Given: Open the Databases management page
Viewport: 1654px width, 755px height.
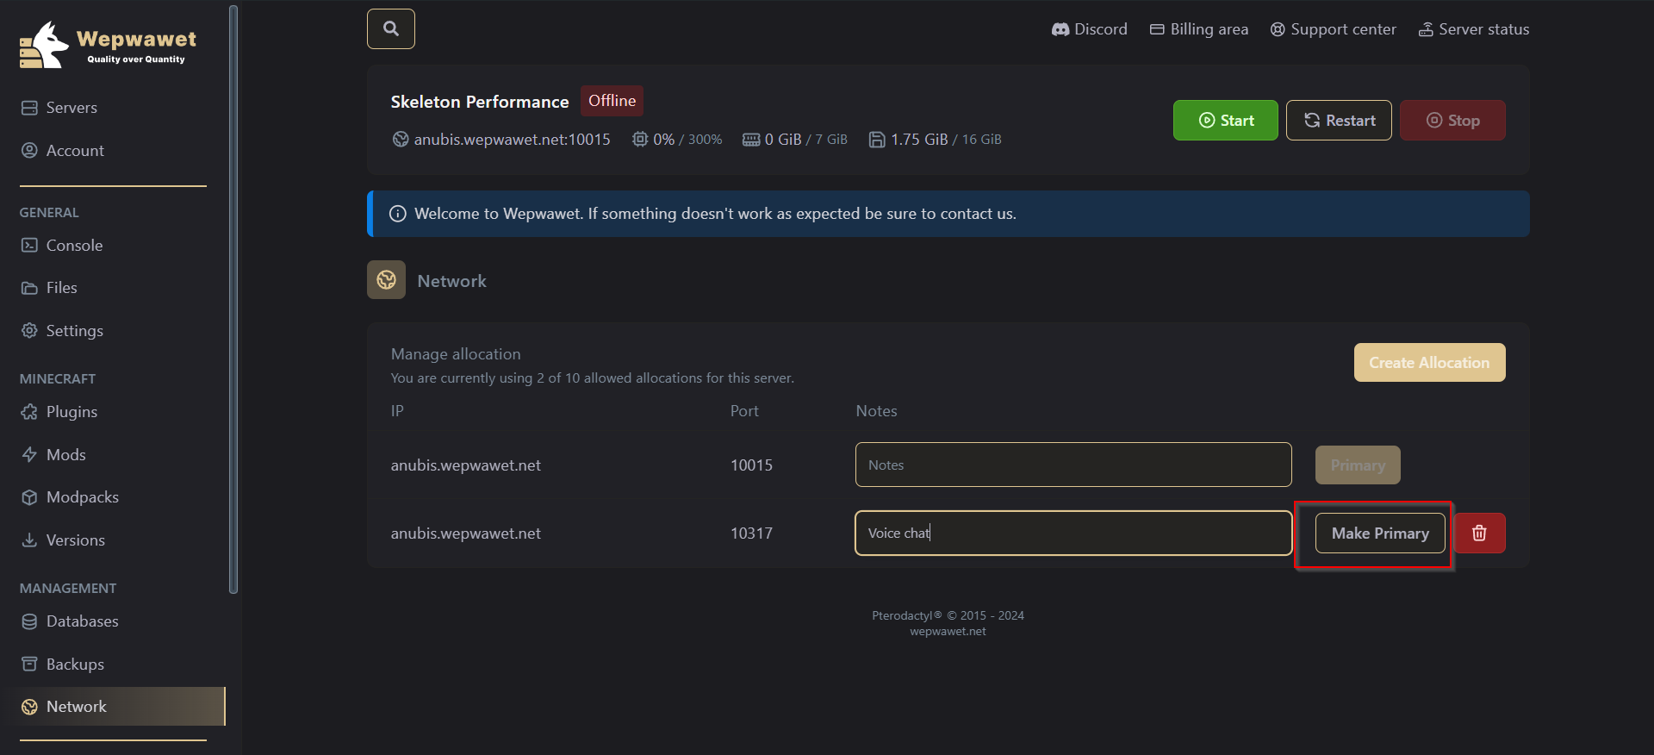Looking at the screenshot, I should click(82, 621).
